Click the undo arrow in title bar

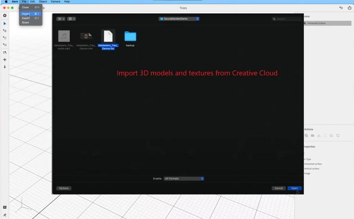[341, 8]
